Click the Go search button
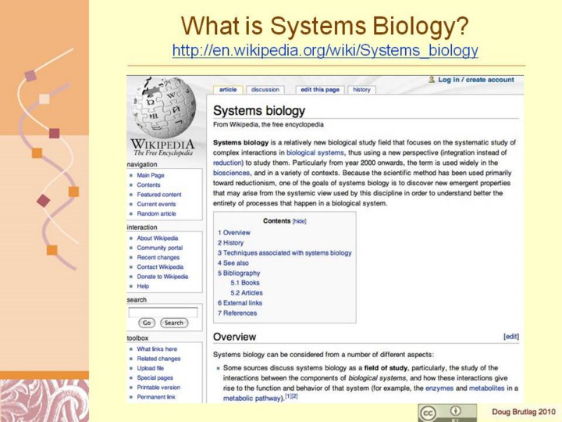Image resolution: width=562 pixels, height=422 pixels. pos(146,323)
